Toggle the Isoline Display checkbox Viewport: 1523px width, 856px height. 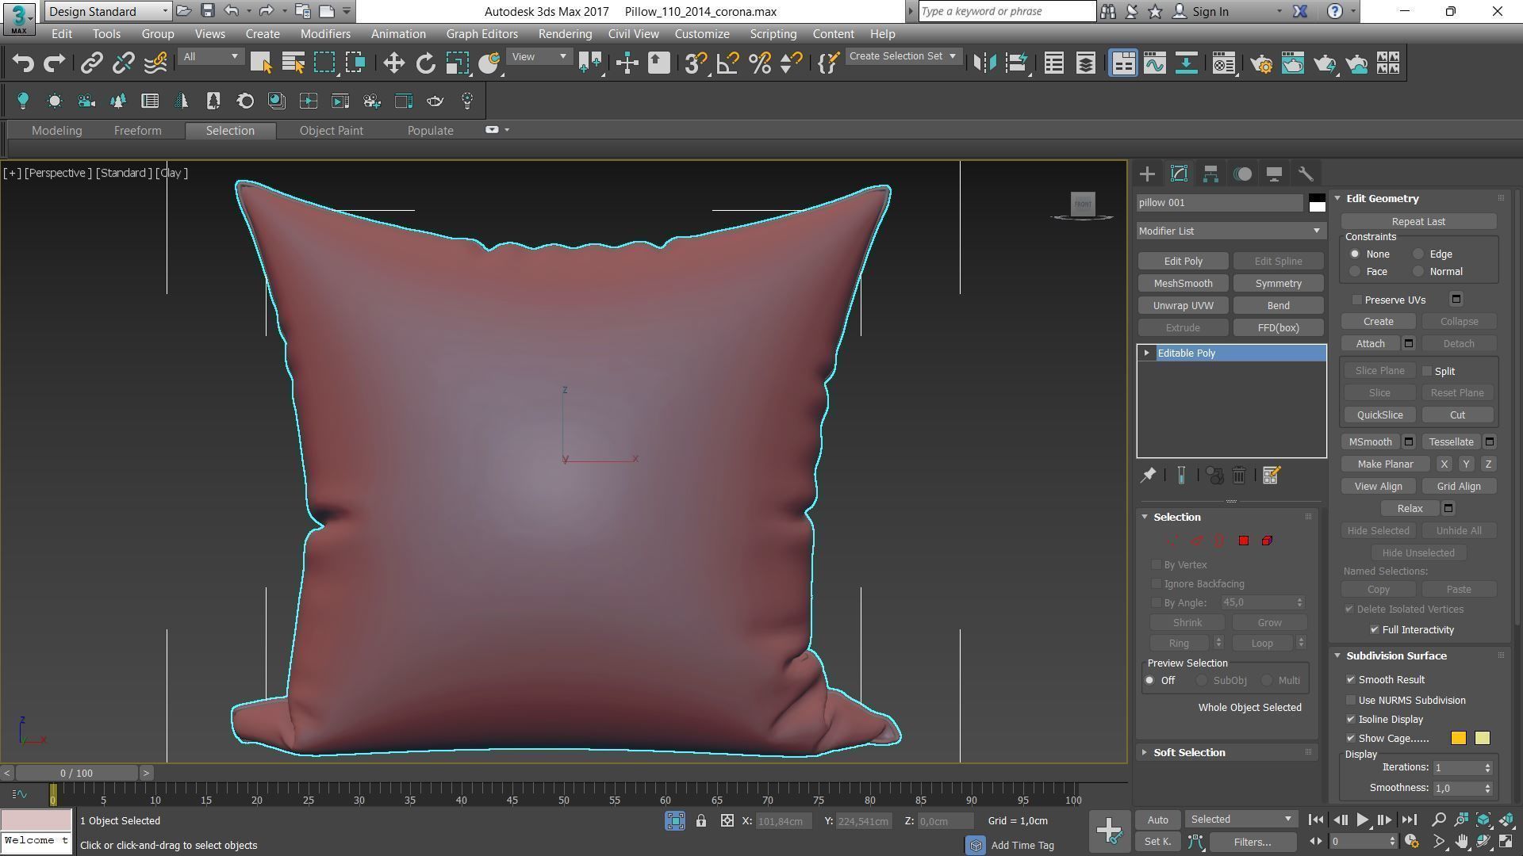click(x=1351, y=720)
